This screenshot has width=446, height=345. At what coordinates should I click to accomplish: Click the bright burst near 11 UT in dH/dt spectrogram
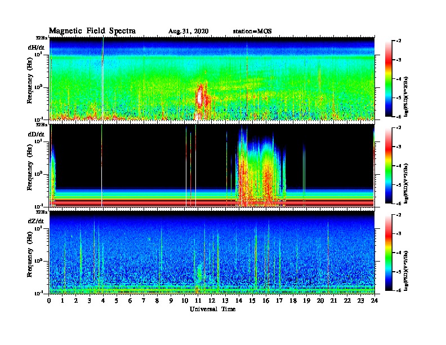200,97
